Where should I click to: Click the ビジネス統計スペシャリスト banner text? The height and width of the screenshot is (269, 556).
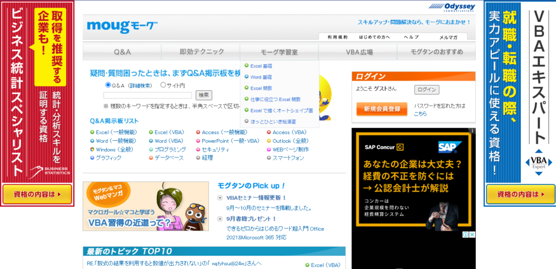tap(18, 92)
